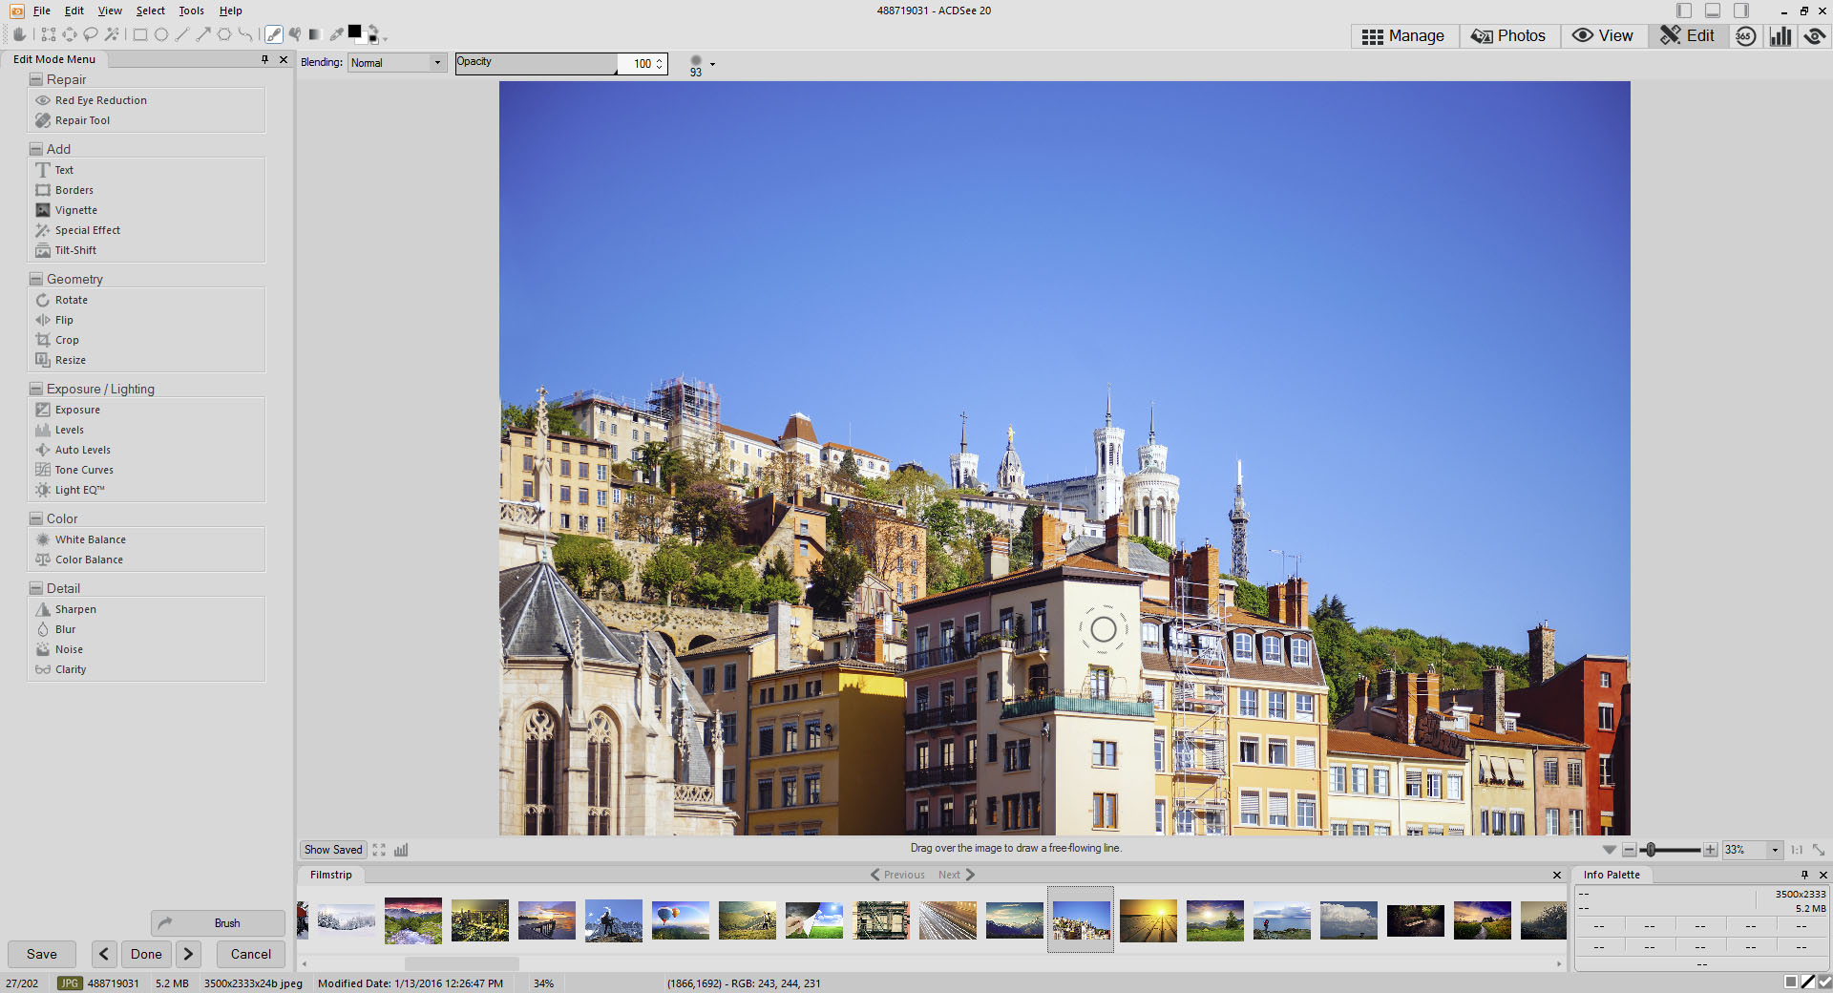1833x993 pixels.
Task: Pick the Lasso selection tool
Action: 91,34
